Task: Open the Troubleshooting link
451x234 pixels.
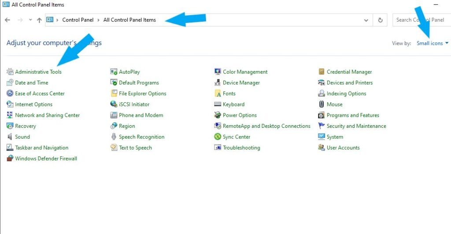Action: point(241,148)
